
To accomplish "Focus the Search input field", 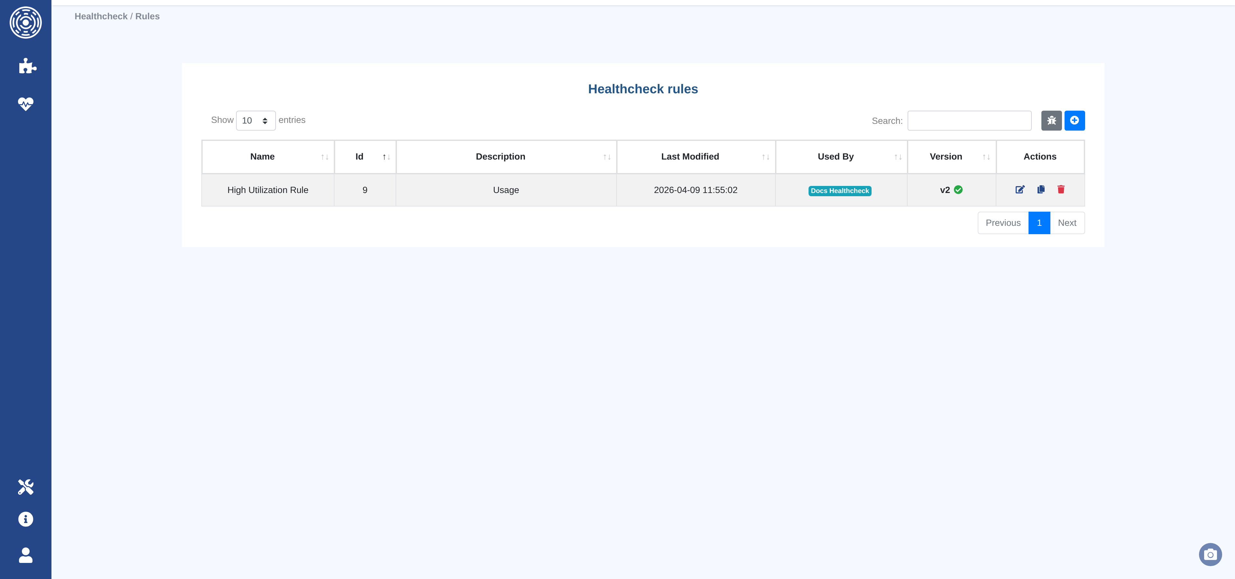I will (x=969, y=120).
